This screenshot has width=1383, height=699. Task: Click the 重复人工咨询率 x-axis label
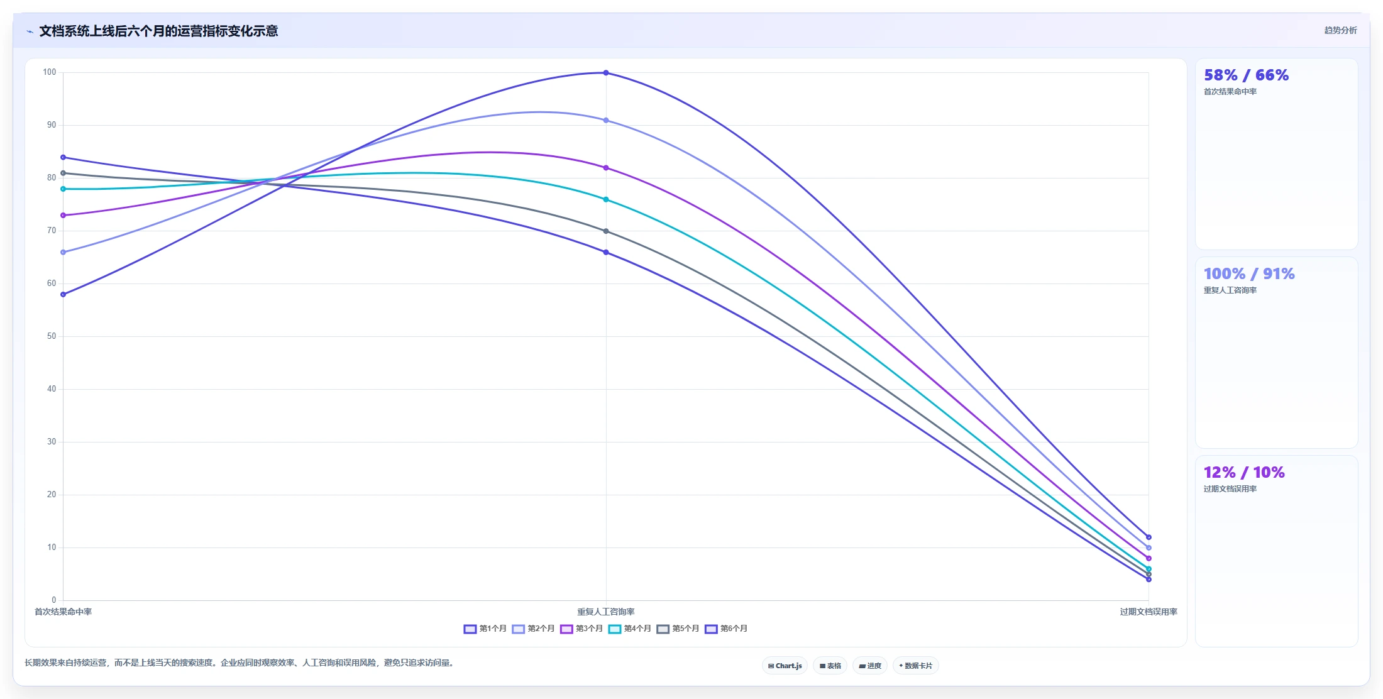(606, 612)
